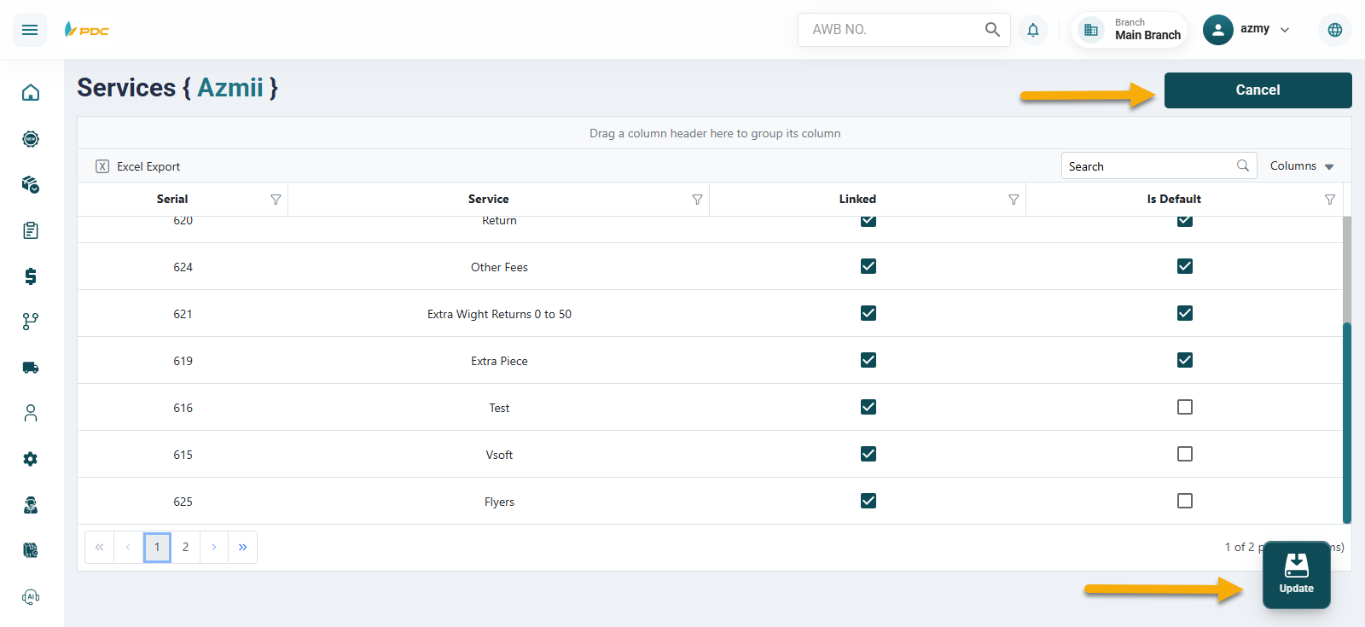The width and height of the screenshot is (1365, 627).
Task: Open the hamburger menu
Action: 30,30
